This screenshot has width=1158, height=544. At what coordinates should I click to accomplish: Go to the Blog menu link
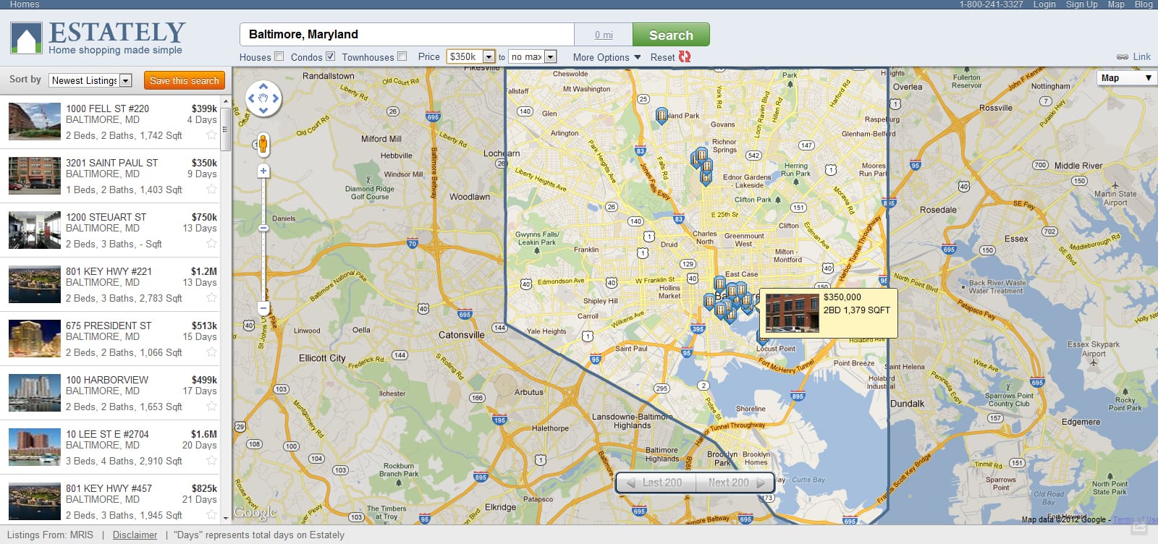point(1144,4)
